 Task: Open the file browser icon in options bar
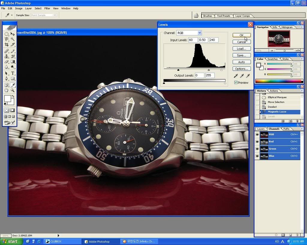coord(196,16)
